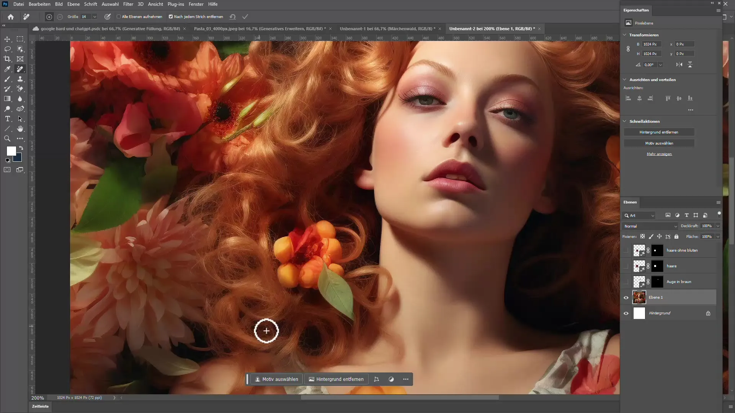
Task: Toggle visibility of Hintergrund layer
Action: (x=626, y=313)
